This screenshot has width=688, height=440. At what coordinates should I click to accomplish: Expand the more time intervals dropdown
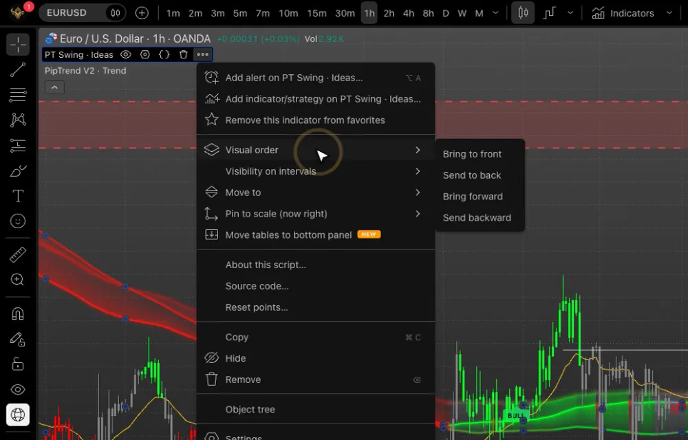(495, 13)
